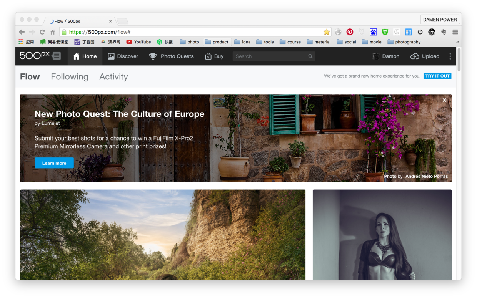Expand the idea bookmark folder
Viewport: 477px width, 298px height.
tap(242, 42)
